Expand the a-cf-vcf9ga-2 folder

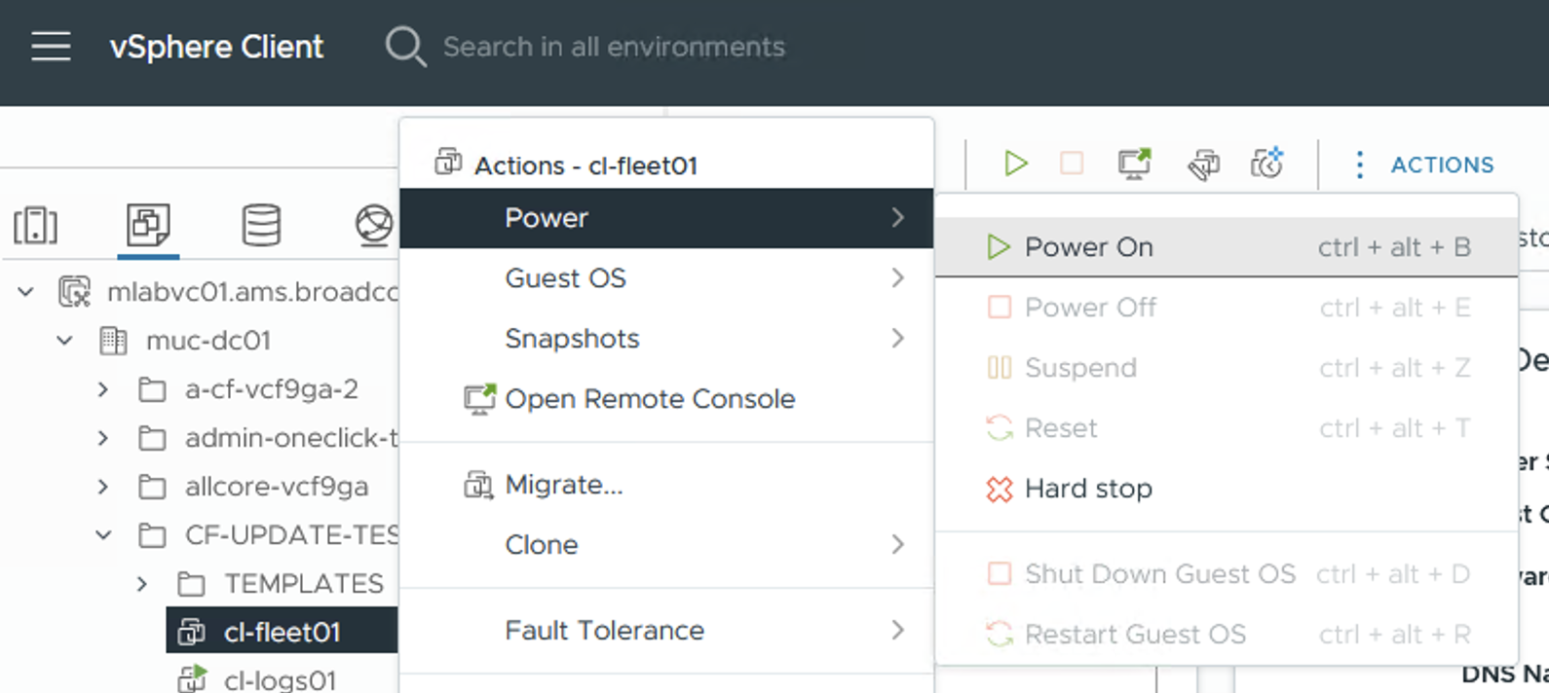[x=103, y=389]
